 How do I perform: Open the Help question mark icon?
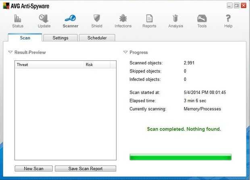click(x=228, y=18)
